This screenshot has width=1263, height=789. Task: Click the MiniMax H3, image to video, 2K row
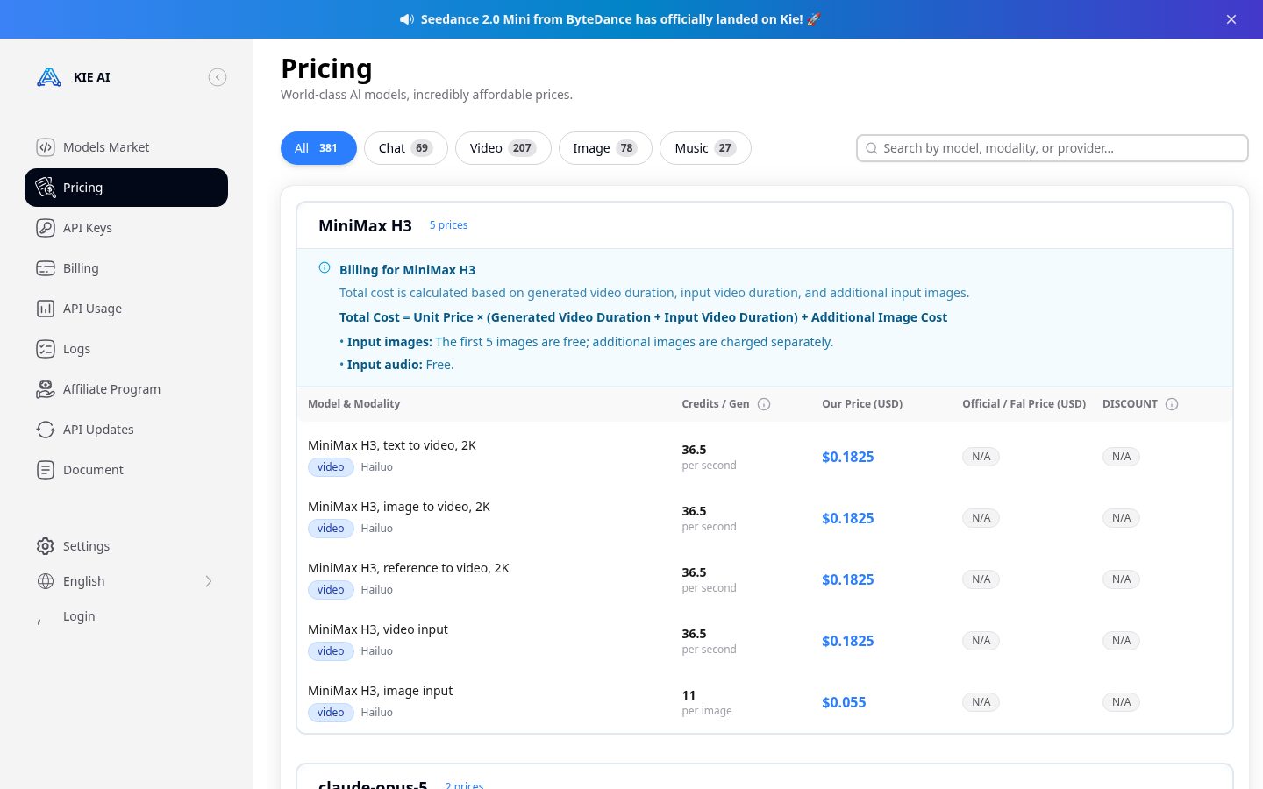765,517
